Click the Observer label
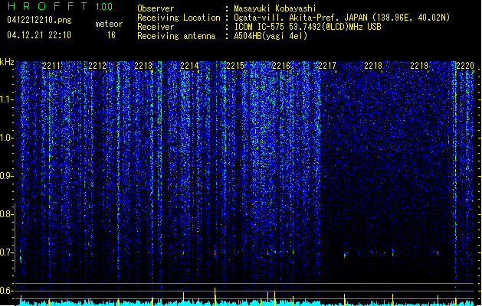482x306 pixels. point(156,8)
